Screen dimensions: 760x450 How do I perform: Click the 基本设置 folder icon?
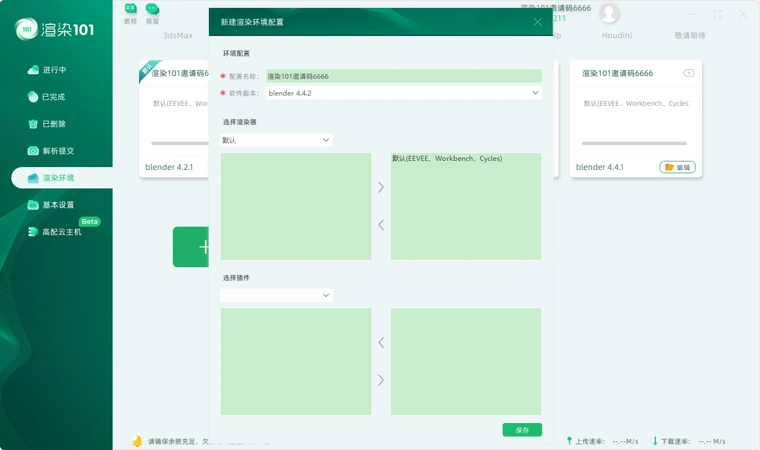[x=33, y=205]
